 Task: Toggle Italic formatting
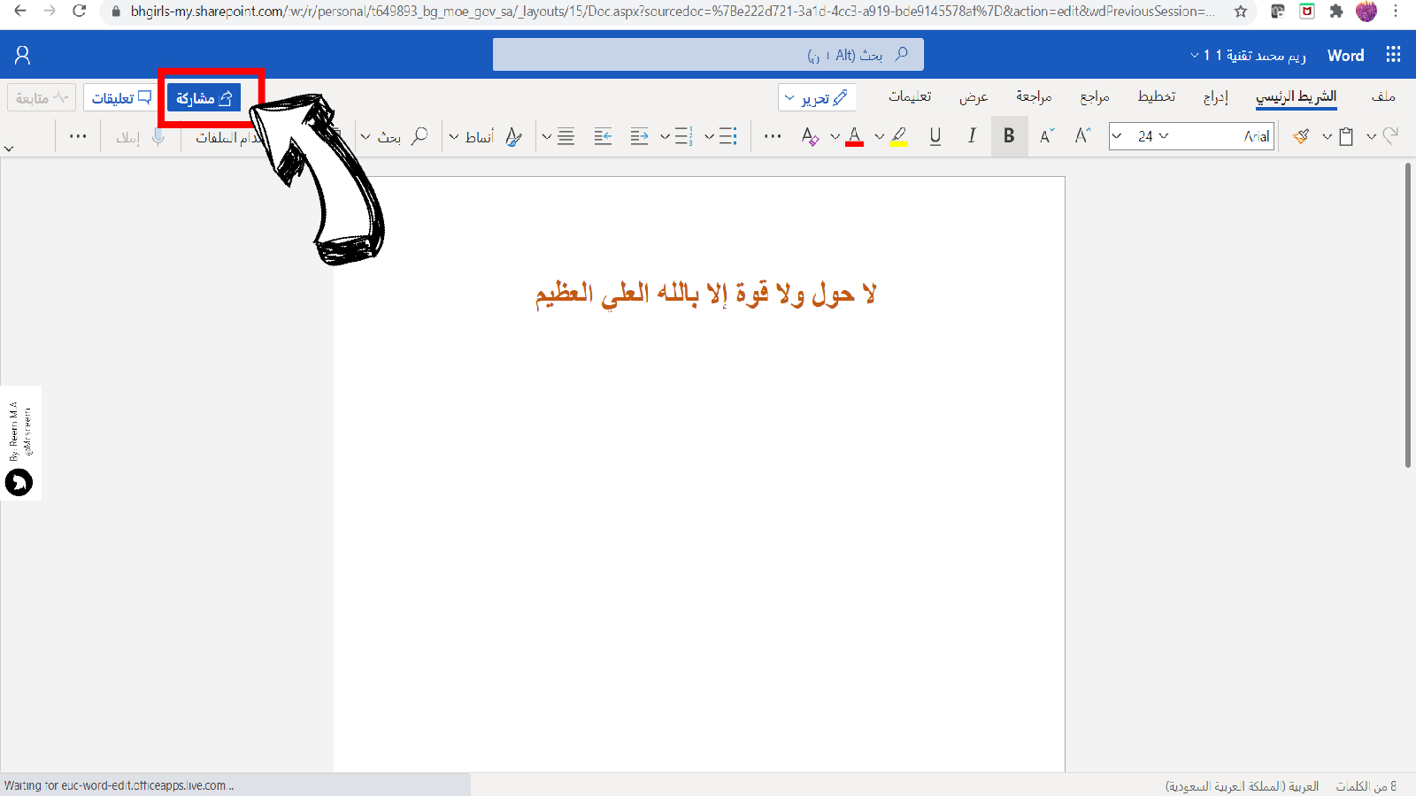(x=972, y=136)
